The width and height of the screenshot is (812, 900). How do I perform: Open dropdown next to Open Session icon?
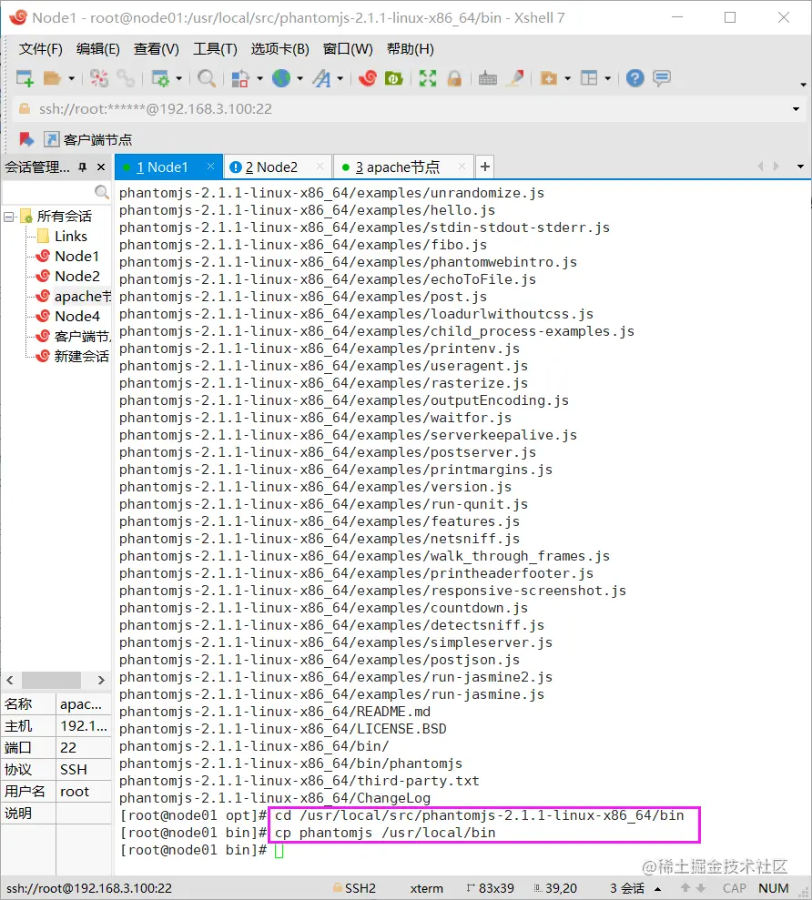72,78
